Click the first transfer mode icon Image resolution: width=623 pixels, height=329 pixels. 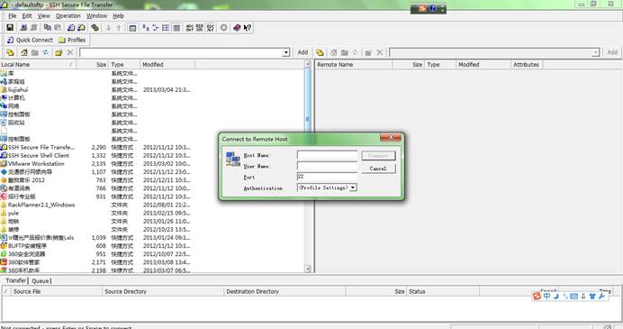coord(190,27)
